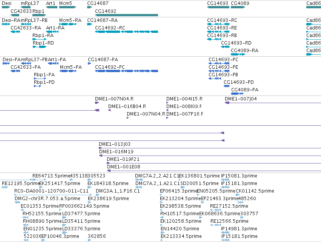Open the Rbp1-PA protein feature

click(40, 79)
